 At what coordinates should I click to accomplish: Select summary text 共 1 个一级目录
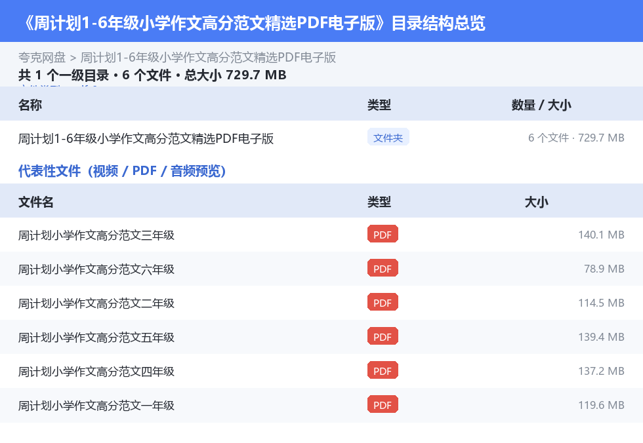click(64, 75)
